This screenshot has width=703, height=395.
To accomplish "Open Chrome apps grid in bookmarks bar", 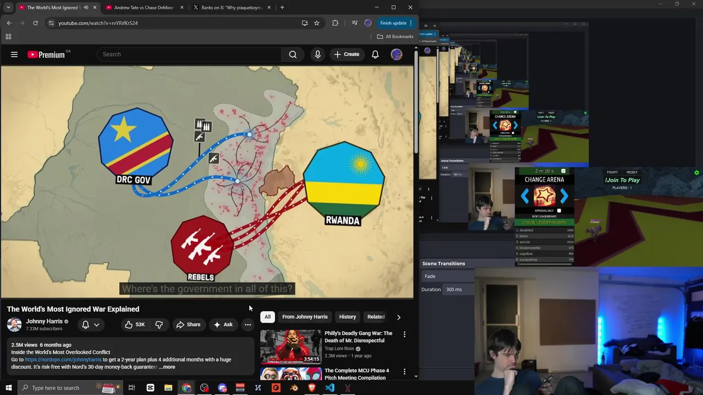I will (8, 37).
